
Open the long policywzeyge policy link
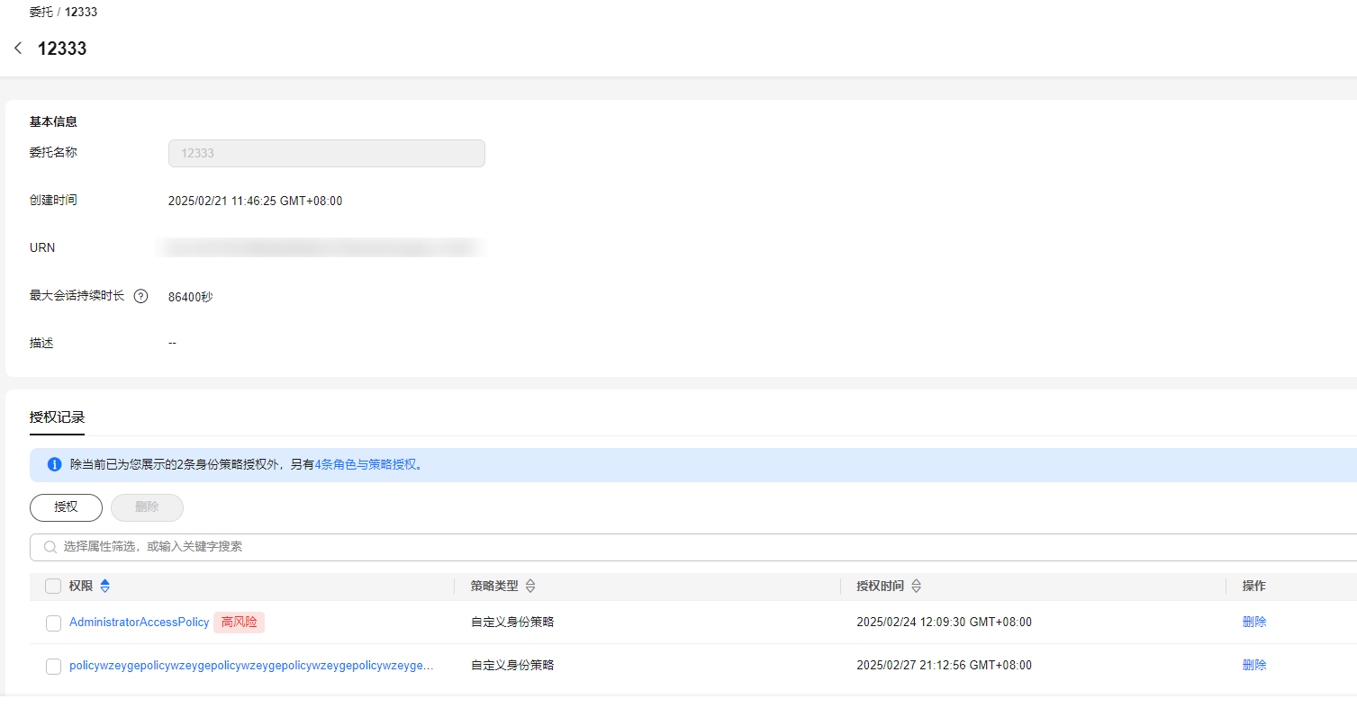(x=250, y=666)
